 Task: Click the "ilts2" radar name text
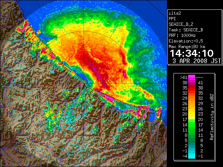click(175, 13)
